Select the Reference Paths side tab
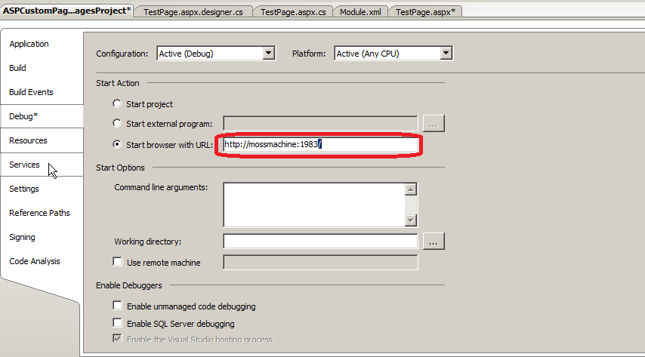The image size is (645, 357). pyautogui.click(x=39, y=213)
